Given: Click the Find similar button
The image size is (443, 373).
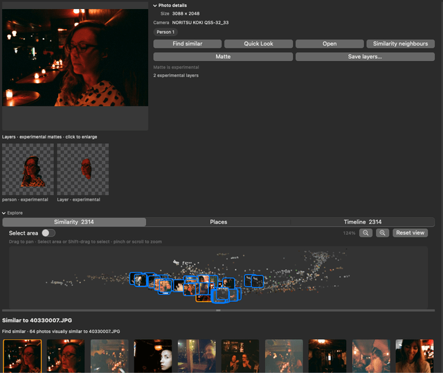Looking at the screenshot, I should click(x=188, y=44).
